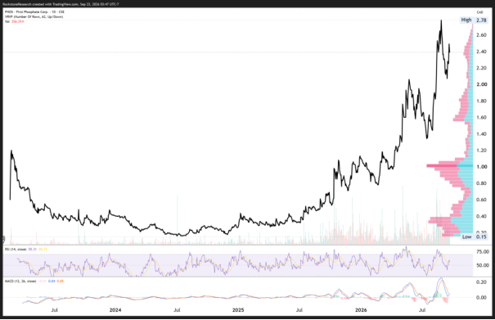Click the longest volume profile bar at 1.00
This screenshot has height=320, width=495.
click(449, 165)
